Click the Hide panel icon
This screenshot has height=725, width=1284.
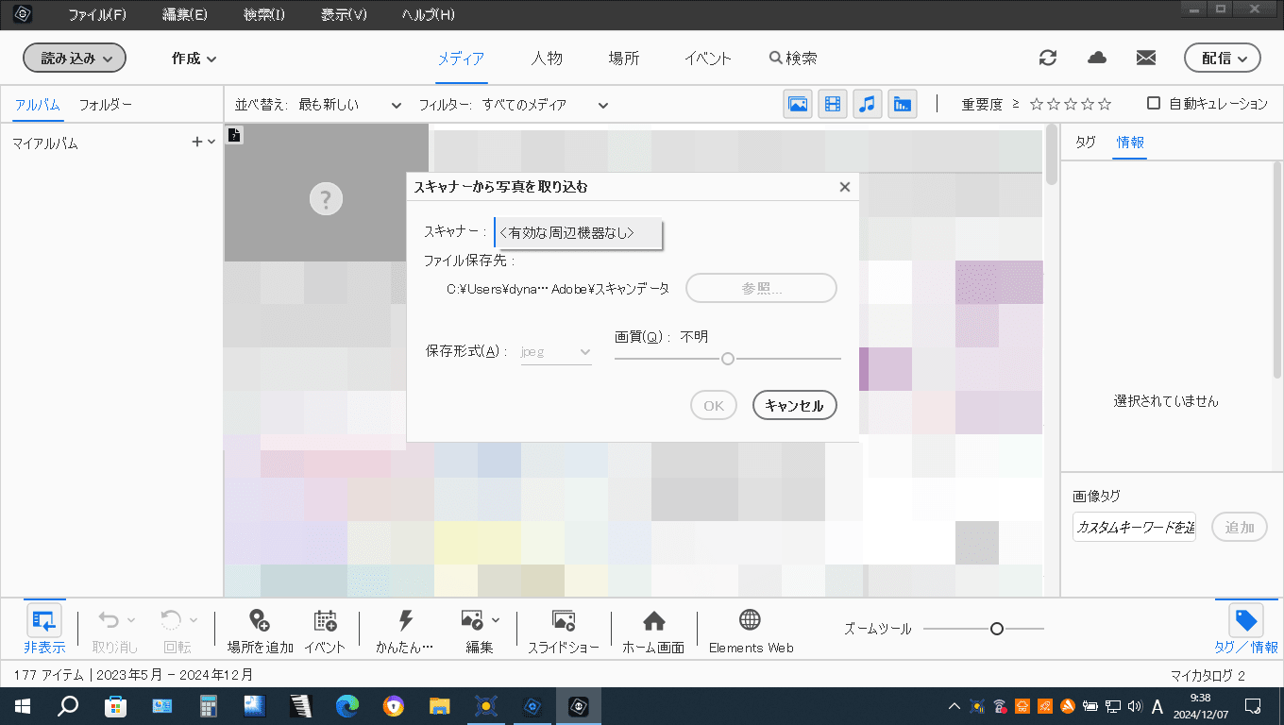click(x=44, y=620)
